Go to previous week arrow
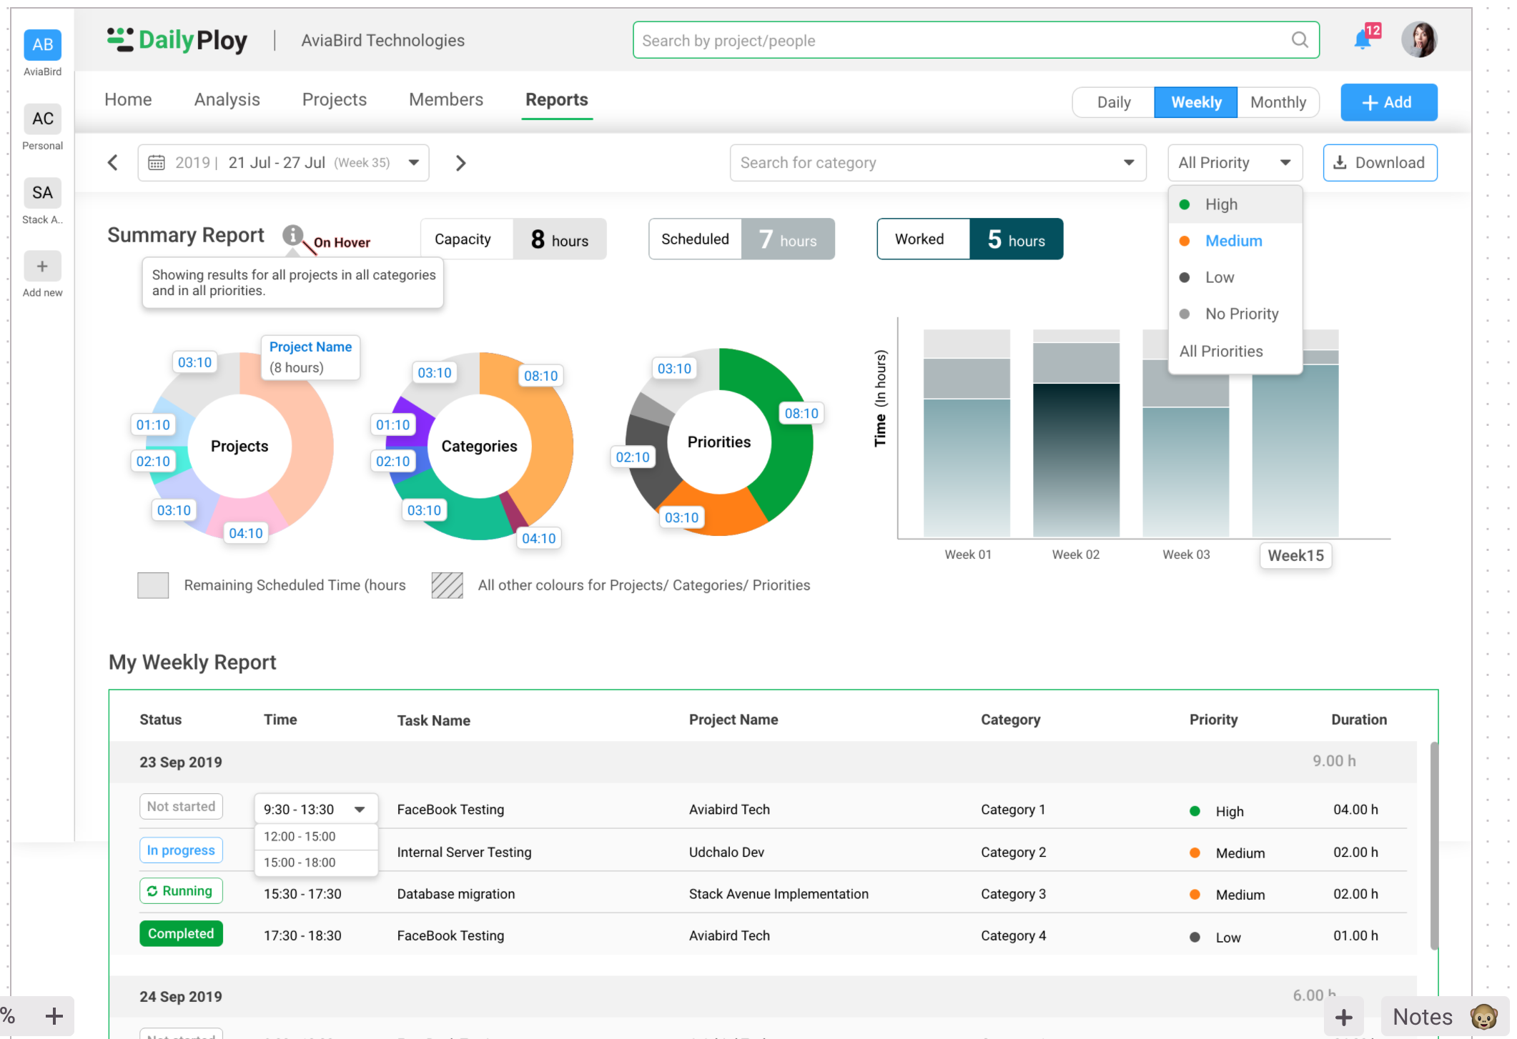The width and height of the screenshot is (1517, 1039). (x=113, y=163)
